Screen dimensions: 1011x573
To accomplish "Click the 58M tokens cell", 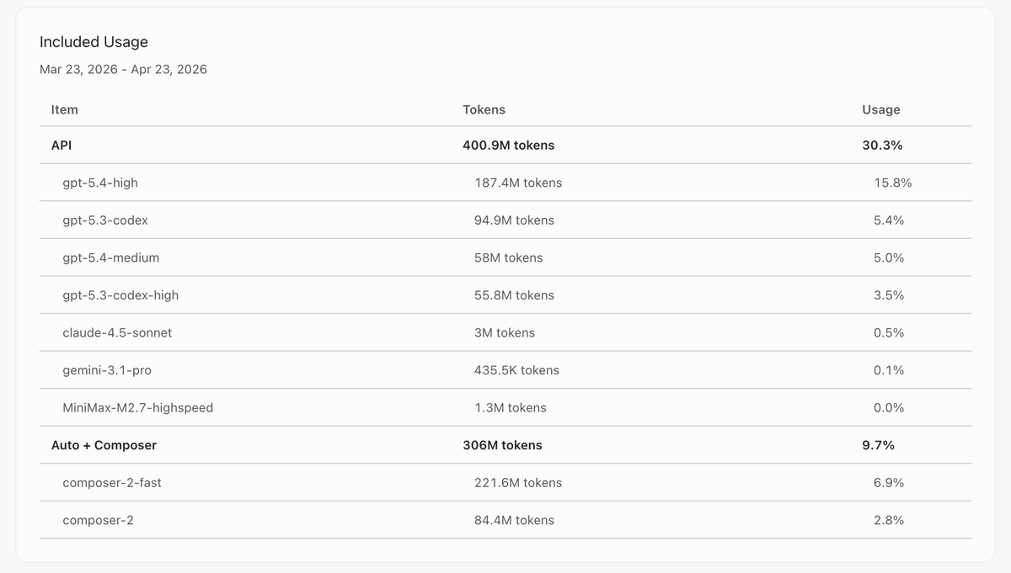I will coord(508,257).
